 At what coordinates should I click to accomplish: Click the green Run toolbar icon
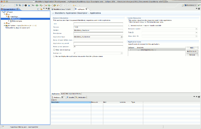point(37,5)
